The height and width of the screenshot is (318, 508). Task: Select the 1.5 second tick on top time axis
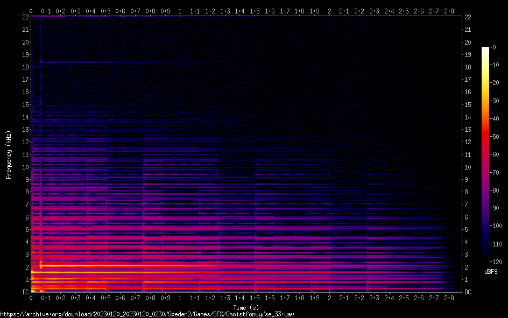click(255, 11)
